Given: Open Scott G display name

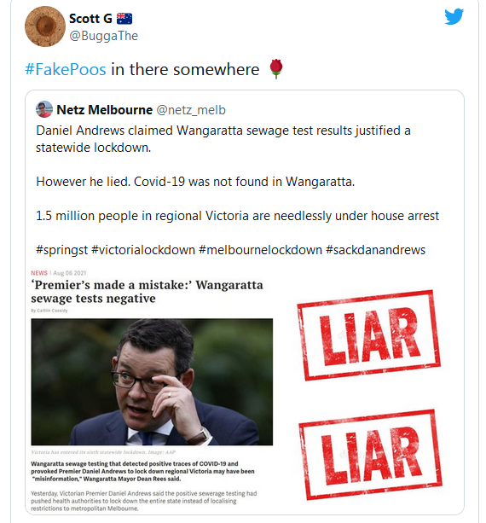Looking at the screenshot, I should click(90, 19).
